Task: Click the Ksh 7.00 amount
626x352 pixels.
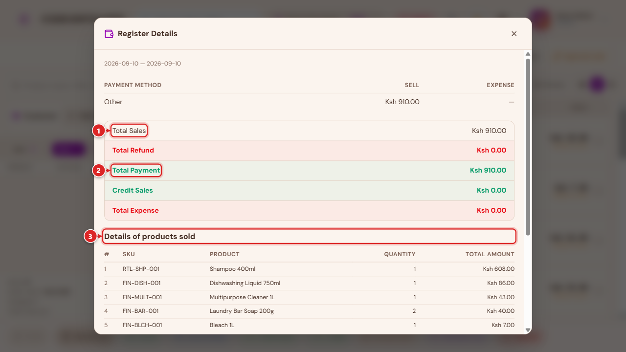Action: point(503,325)
